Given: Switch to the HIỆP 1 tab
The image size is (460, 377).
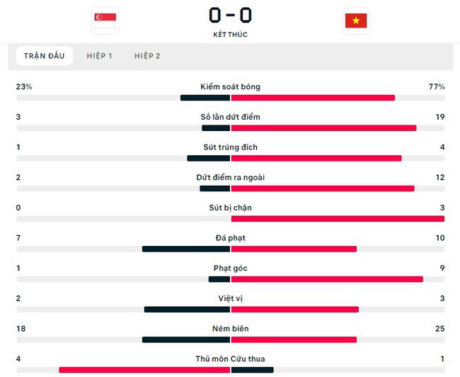Looking at the screenshot, I should [100, 56].
